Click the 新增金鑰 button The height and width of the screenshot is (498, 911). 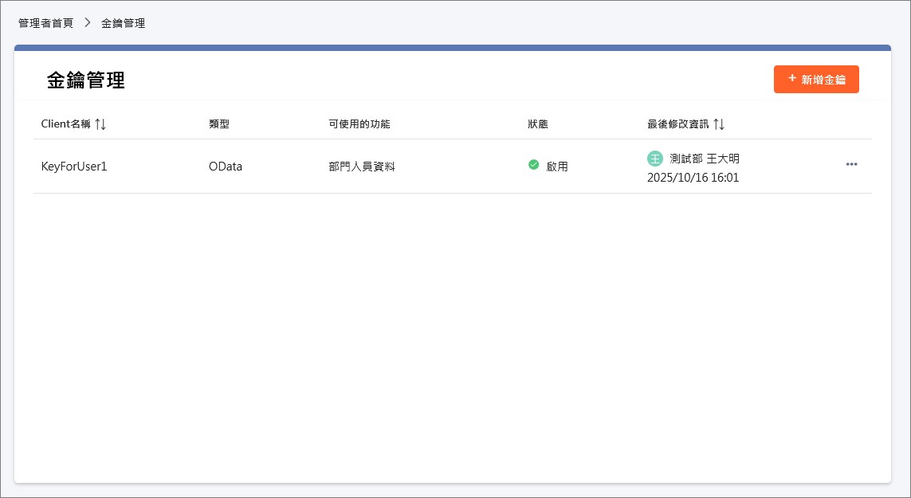tap(816, 80)
